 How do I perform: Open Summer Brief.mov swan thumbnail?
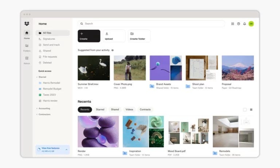point(94,68)
